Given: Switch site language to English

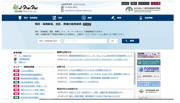Looking at the screenshot, I should click(125, 4).
